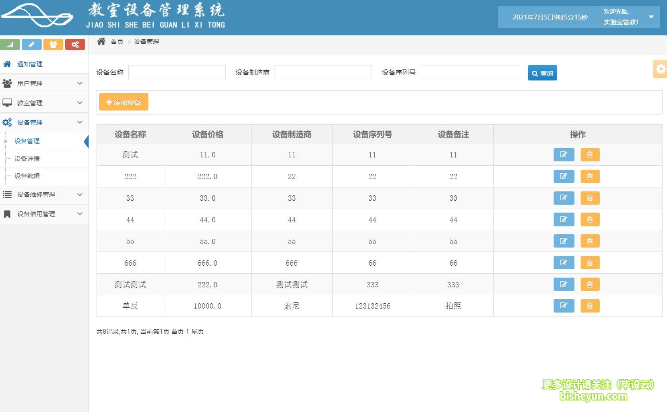The width and height of the screenshot is (667, 412).
Task: Click the 尾页 pagination link
Action: click(198, 331)
